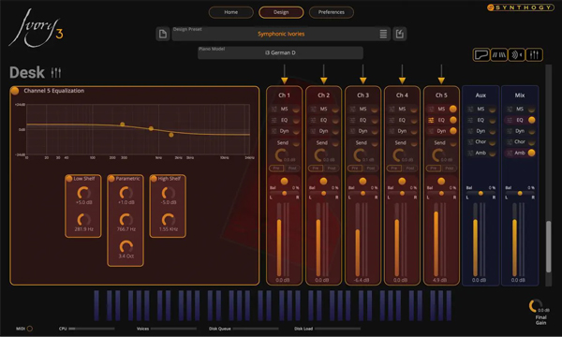Image resolution: width=562 pixels, height=337 pixels.
Task: Click the Mix Chor settings icon
Action: (x=510, y=141)
